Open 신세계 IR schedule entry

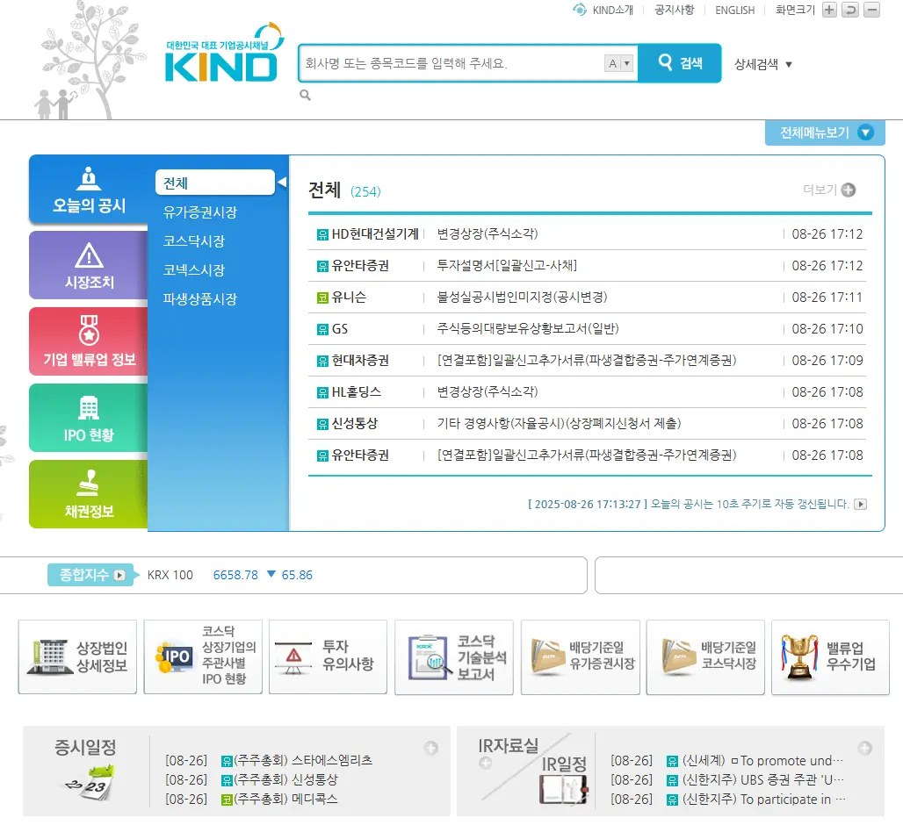[x=762, y=761]
